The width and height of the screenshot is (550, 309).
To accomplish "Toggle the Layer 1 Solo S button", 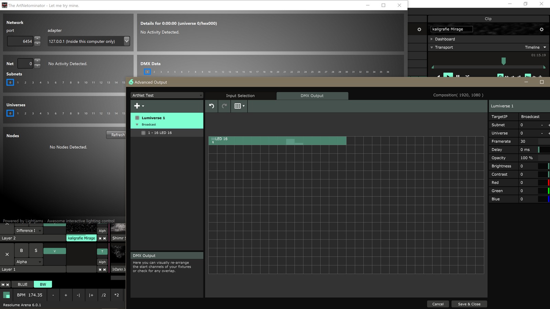I will (x=36, y=251).
